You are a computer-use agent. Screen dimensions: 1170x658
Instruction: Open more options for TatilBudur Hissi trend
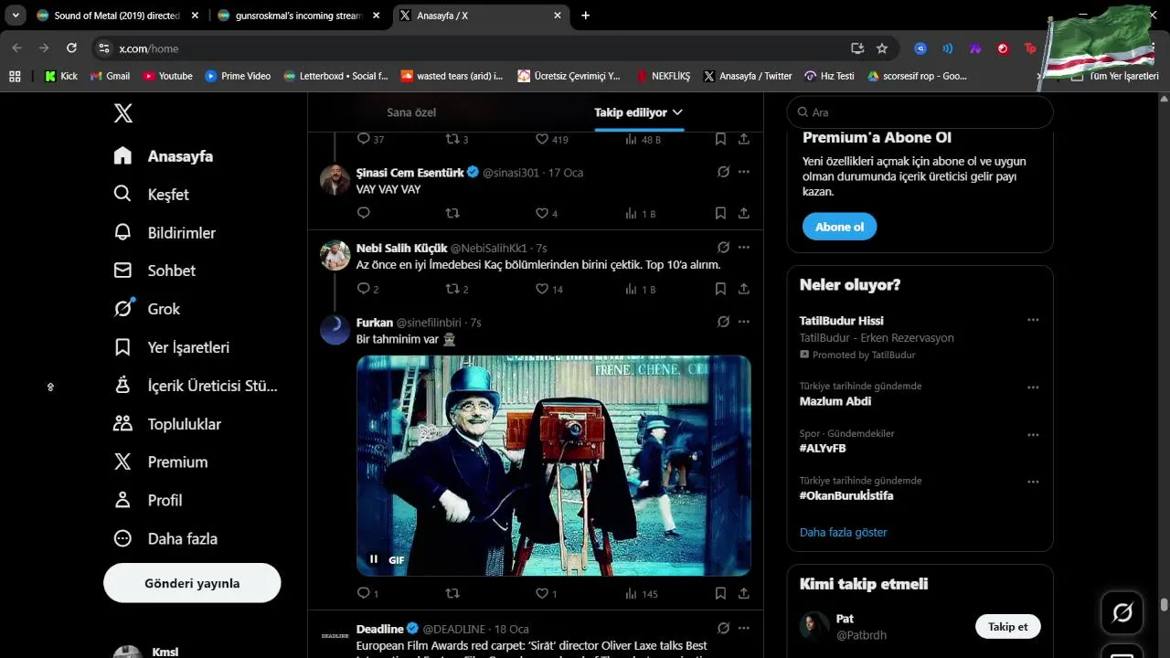point(1033,320)
